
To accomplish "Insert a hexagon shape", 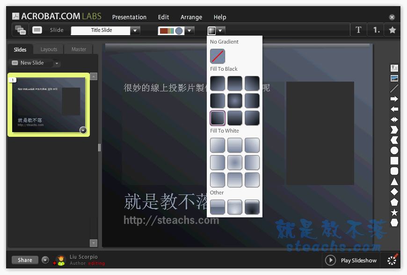I will (x=394, y=223).
